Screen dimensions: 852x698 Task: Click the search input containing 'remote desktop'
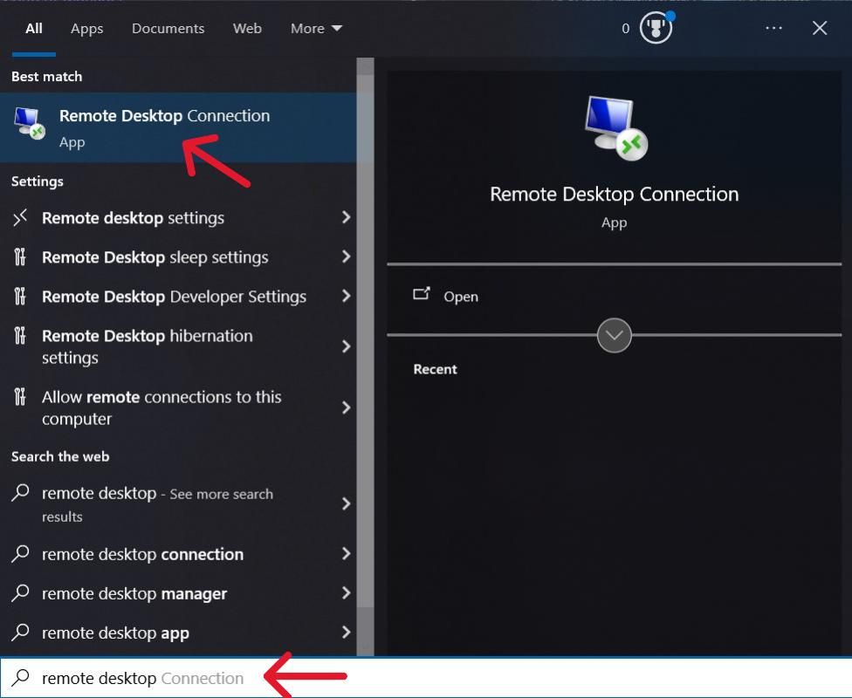(426, 677)
